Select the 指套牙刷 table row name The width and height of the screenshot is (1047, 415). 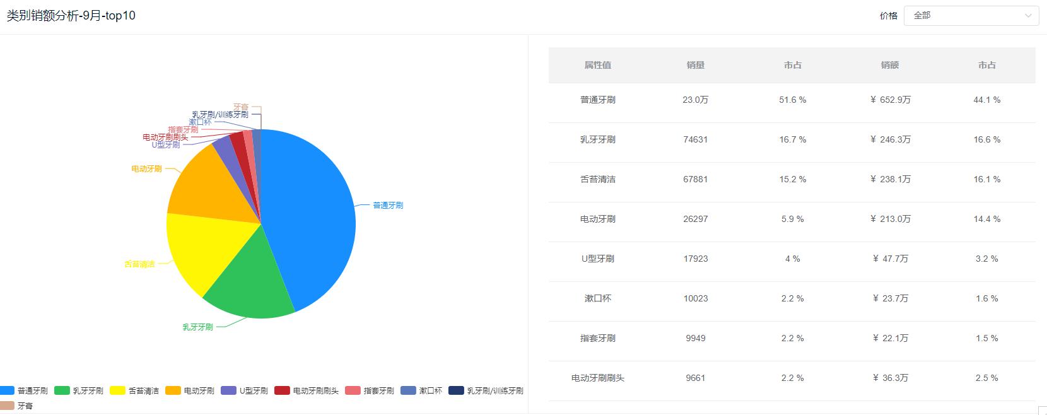tap(598, 338)
